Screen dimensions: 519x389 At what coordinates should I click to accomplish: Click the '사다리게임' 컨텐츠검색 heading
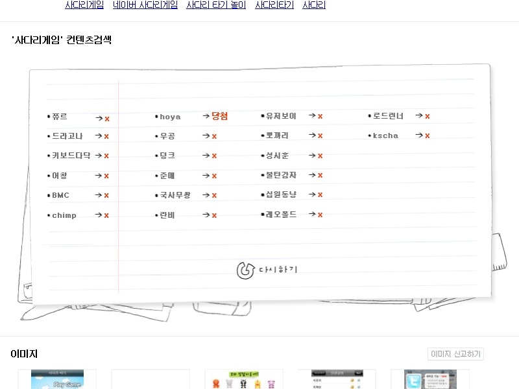61,40
